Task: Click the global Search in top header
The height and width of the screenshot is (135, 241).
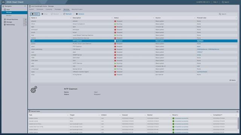Action: [x=226, y=2]
